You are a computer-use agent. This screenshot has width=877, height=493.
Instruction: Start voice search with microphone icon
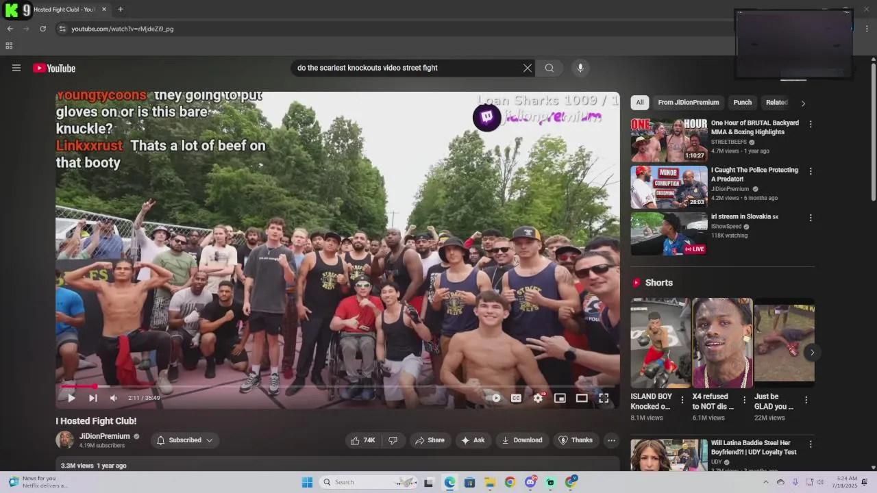tap(580, 68)
